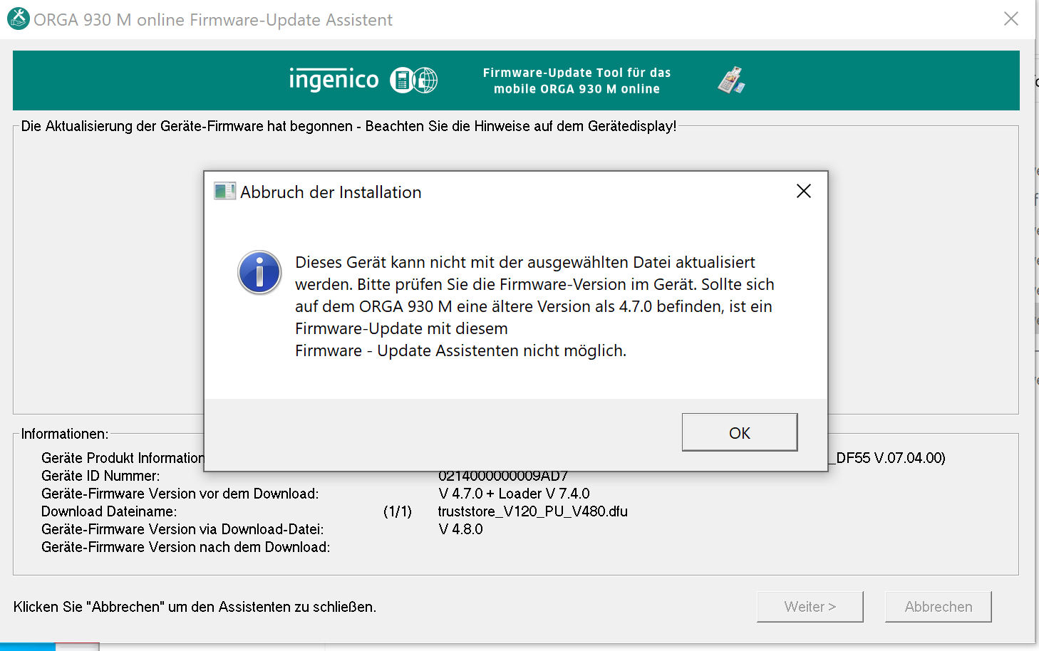This screenshot has height=651, width=1039.
Task: Click the label 'Download Dateiname:'
Action: 109,511
